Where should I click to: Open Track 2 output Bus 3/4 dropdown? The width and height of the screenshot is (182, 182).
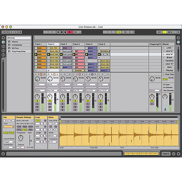point(53,90)
